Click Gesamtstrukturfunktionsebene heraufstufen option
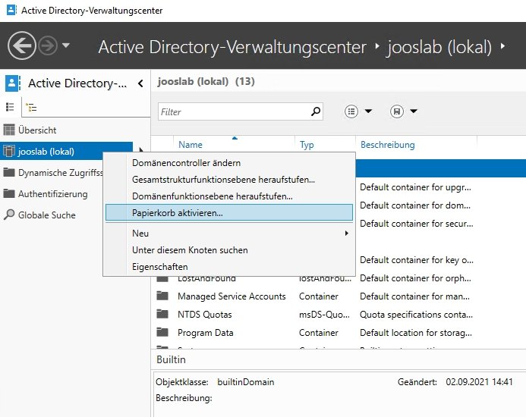 tap(223, 180)
